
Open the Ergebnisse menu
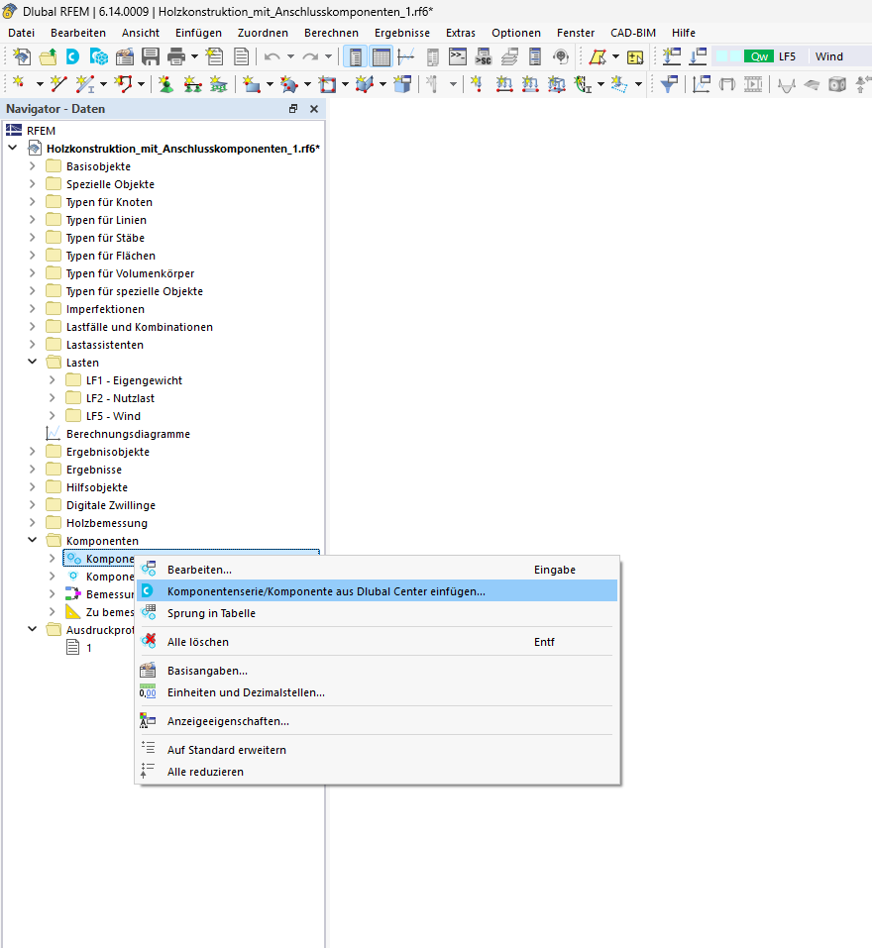point(402,33)
